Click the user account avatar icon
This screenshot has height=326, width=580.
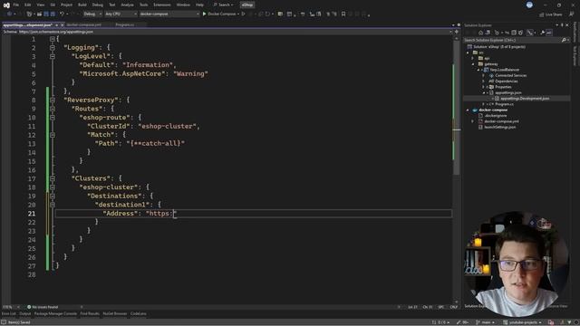click(x=529, y=5)
